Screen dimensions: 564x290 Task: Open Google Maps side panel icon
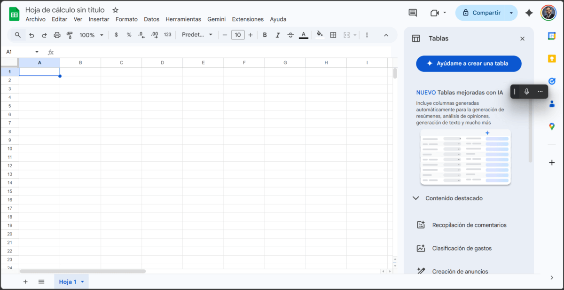coord(552,126)
